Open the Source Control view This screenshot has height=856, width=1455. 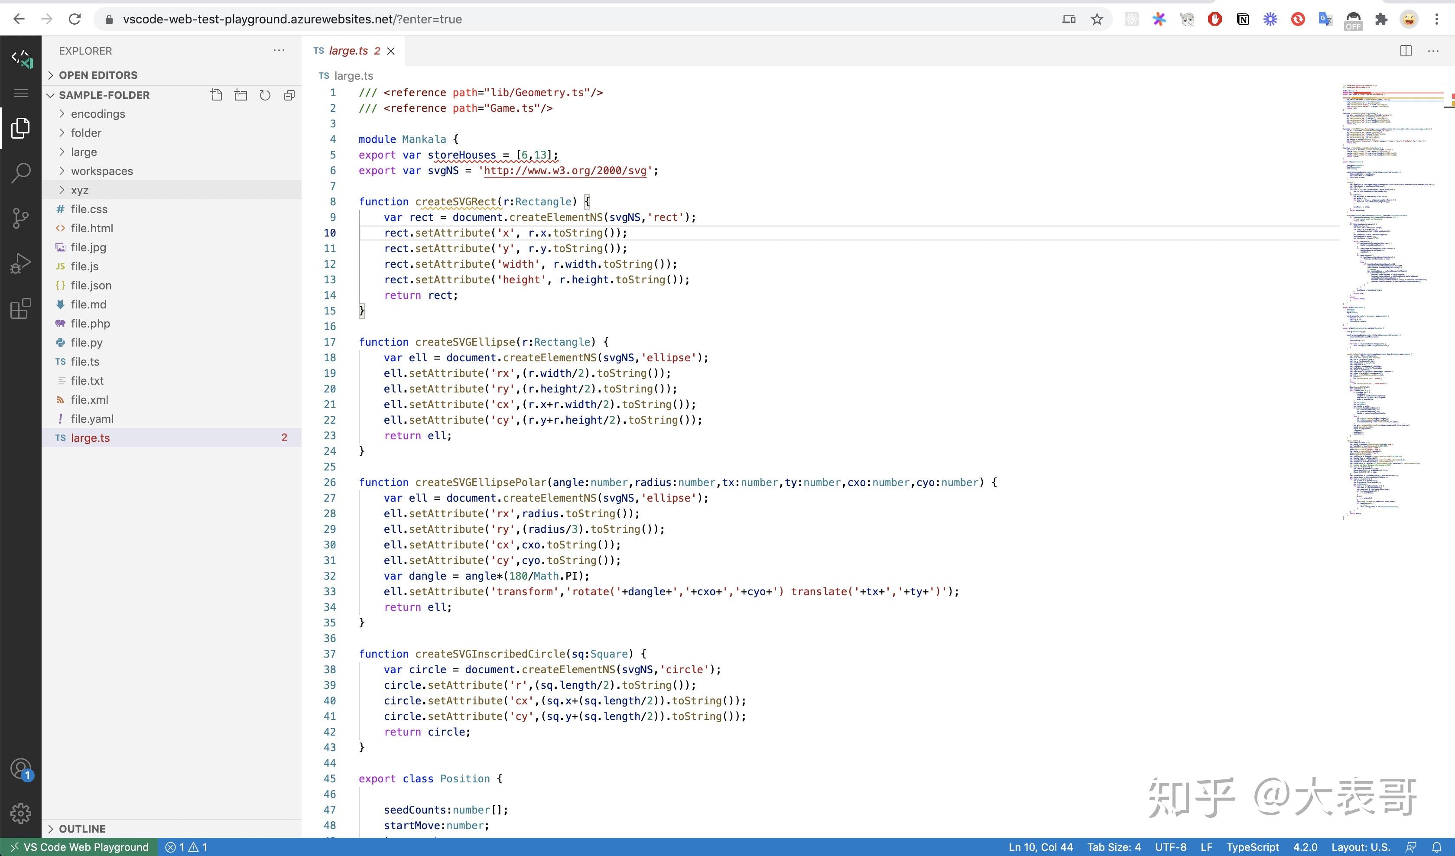21,217
